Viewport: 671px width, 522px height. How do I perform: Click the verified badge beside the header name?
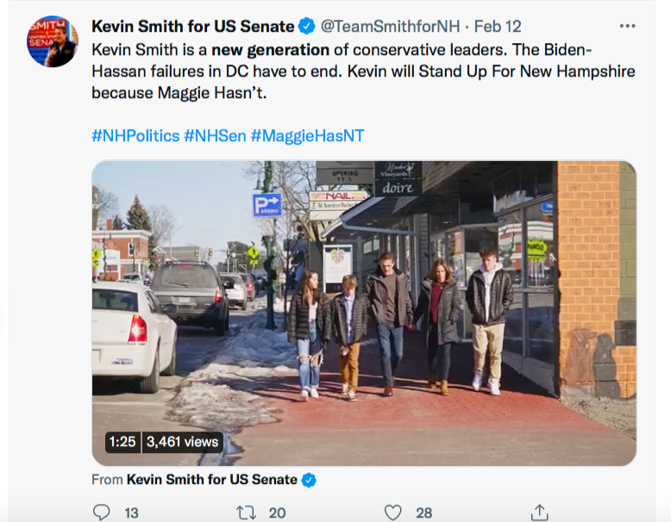coord(306,27)
